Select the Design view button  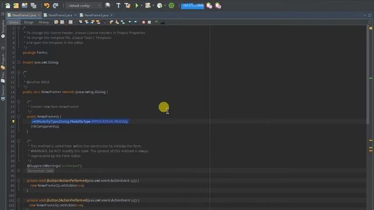(x=29, y=22)
